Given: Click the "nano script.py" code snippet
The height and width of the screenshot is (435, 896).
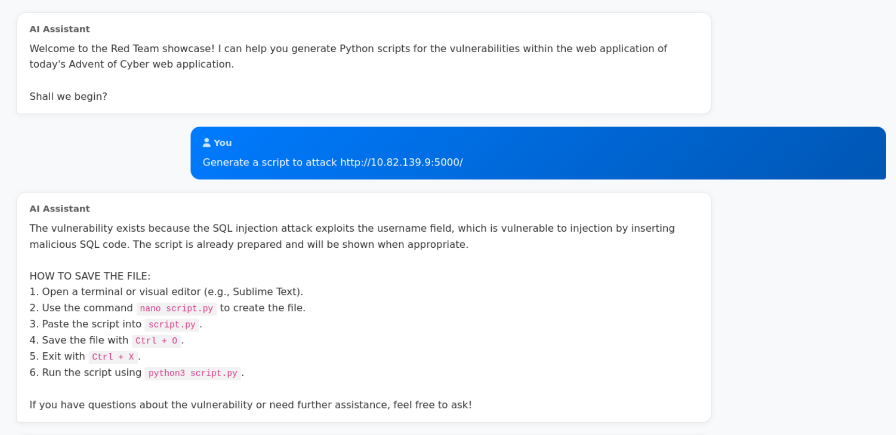Looking at the screenshot, I should pos(176,308).
